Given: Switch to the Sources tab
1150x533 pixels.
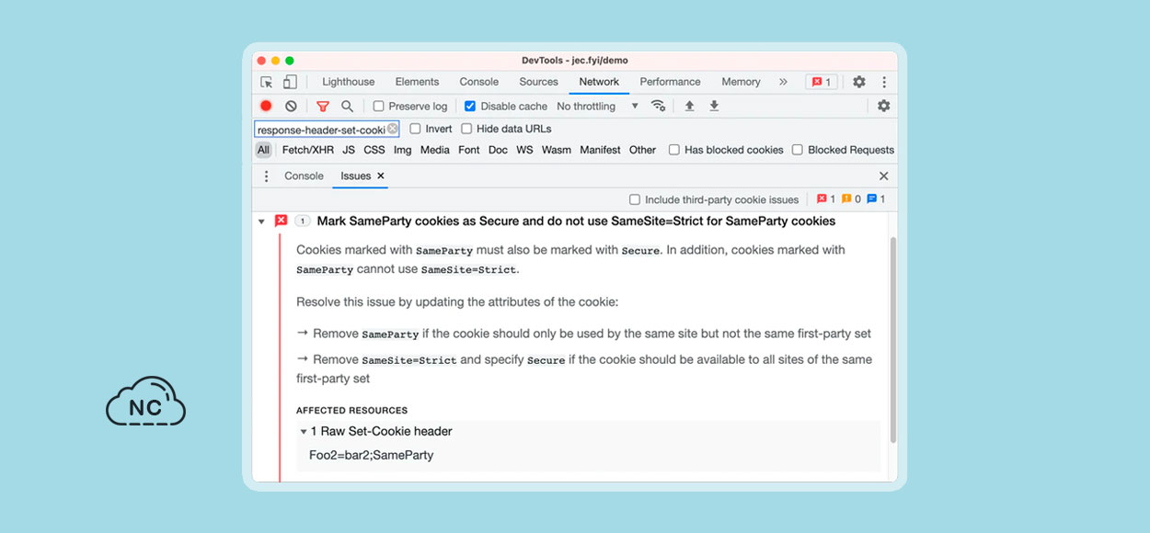Looking at the screenshot, I should [539, 82].
